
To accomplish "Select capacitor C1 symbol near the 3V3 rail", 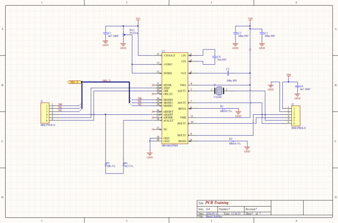I will [105, 33].
